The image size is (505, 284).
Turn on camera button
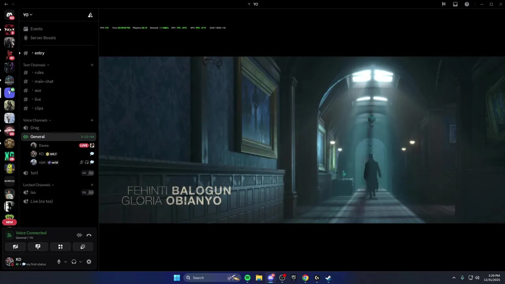point(15,247)
